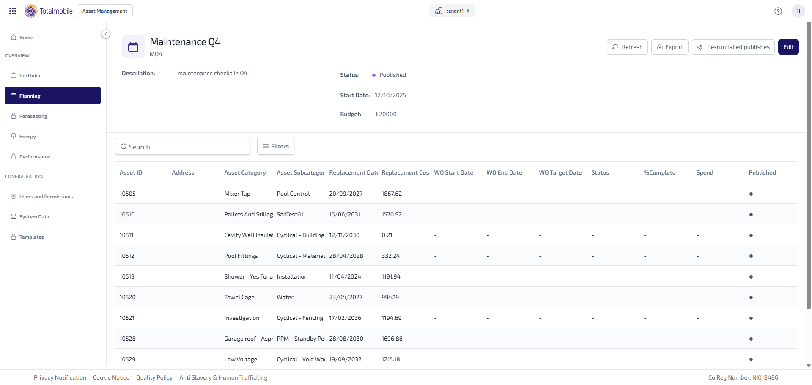
Task: Open the tenant1 tenant selector
Action: click(452, 11)
